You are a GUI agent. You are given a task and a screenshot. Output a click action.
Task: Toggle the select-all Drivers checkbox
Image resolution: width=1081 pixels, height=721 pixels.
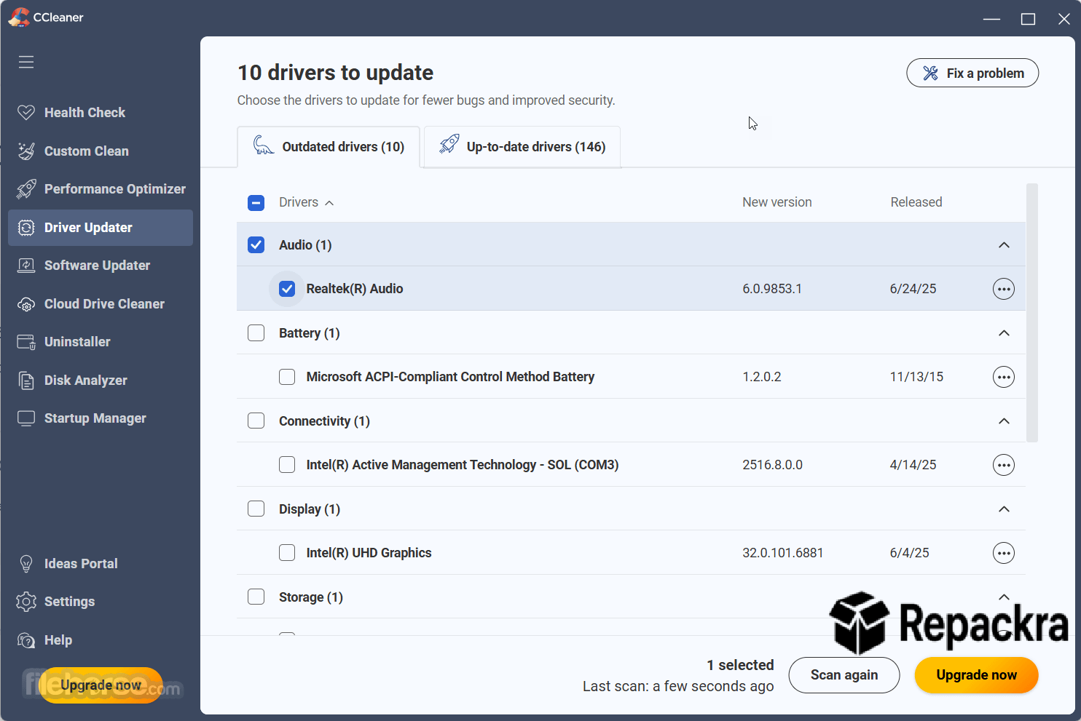pyautogui.click(x=256, y=203)
